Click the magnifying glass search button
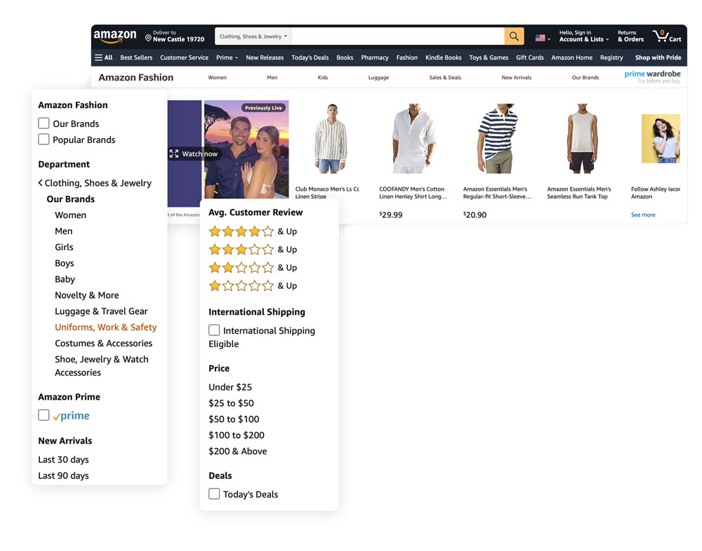This screenshot has height=551, width=702. click(x=514, y=36)
